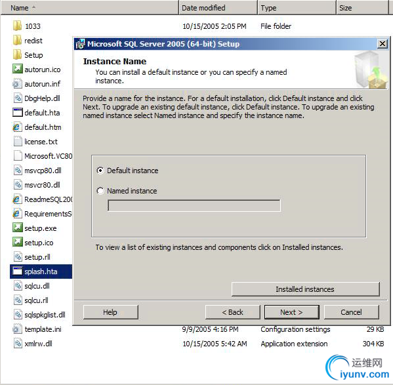Viewport: 393px width, 385px height.
Task: Select the autorun.ico file icon
Action: point(17,69)
